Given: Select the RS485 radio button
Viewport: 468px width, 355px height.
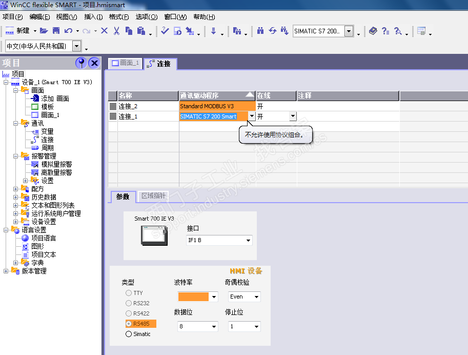Looking at the screenshot, I should [129, 324].
